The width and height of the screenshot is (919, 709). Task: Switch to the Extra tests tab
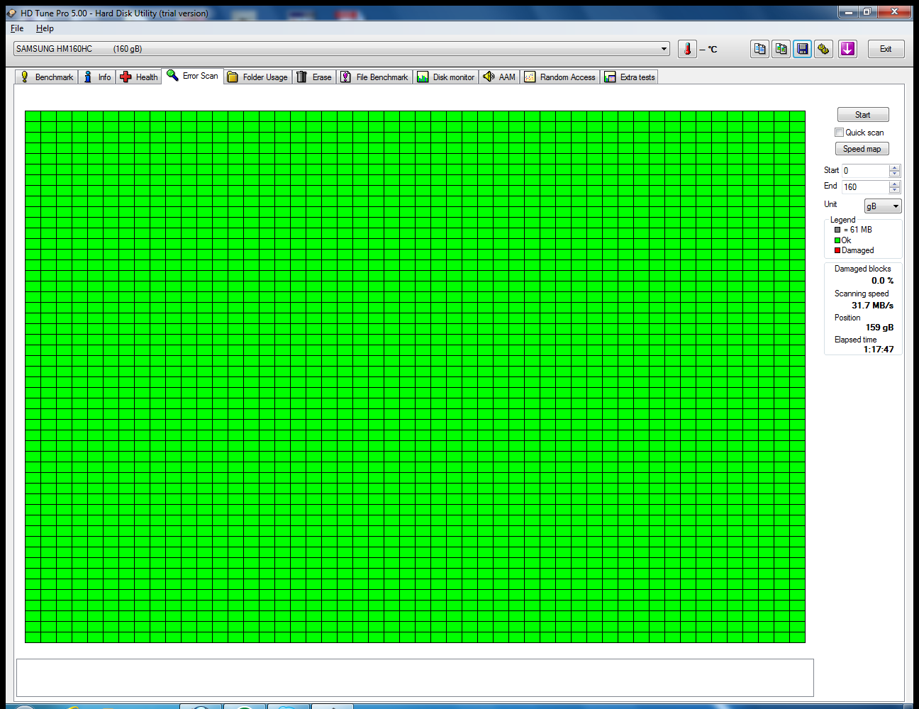point(630,77)
